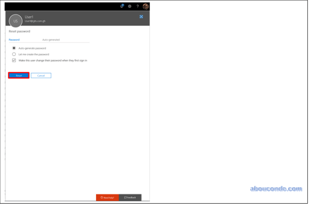Click the question mark help icon
309x204 pixels.
tap(138, 6)
